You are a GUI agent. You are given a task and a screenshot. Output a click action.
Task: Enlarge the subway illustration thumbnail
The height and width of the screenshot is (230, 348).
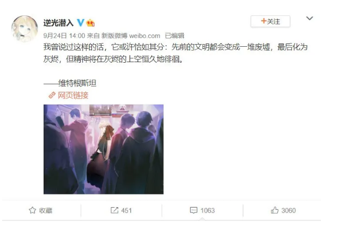pyautogui.click(x=104, y=149)
